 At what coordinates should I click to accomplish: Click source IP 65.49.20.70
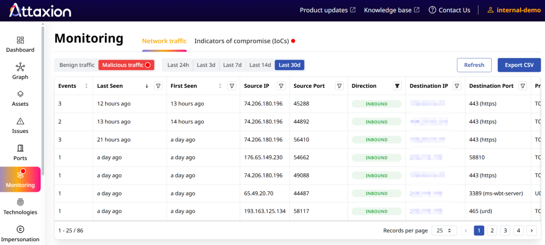258,193
